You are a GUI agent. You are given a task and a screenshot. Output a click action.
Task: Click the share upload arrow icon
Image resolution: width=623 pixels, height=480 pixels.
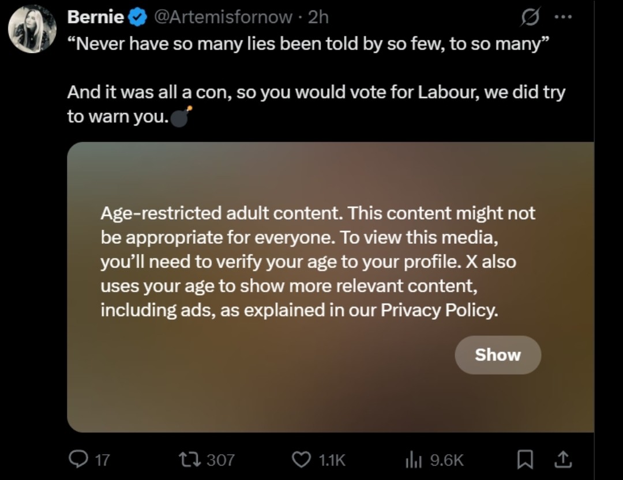(x=562, y=459)
